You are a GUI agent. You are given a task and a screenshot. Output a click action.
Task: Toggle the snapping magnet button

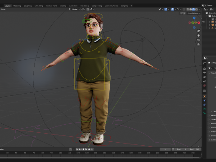[88, 9]
